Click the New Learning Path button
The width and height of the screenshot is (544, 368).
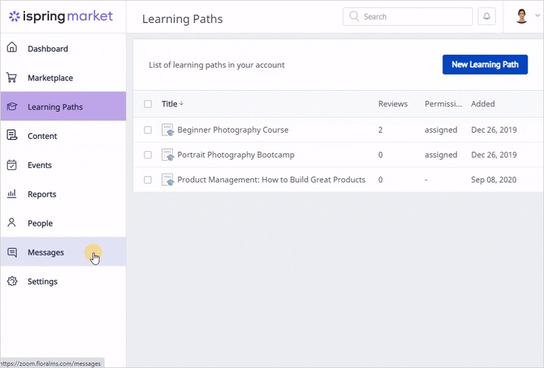pos(485,64)
